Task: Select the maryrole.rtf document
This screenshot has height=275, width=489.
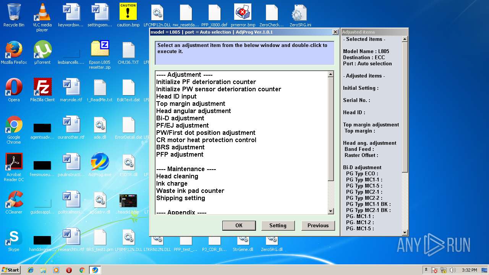Action: 71,90
